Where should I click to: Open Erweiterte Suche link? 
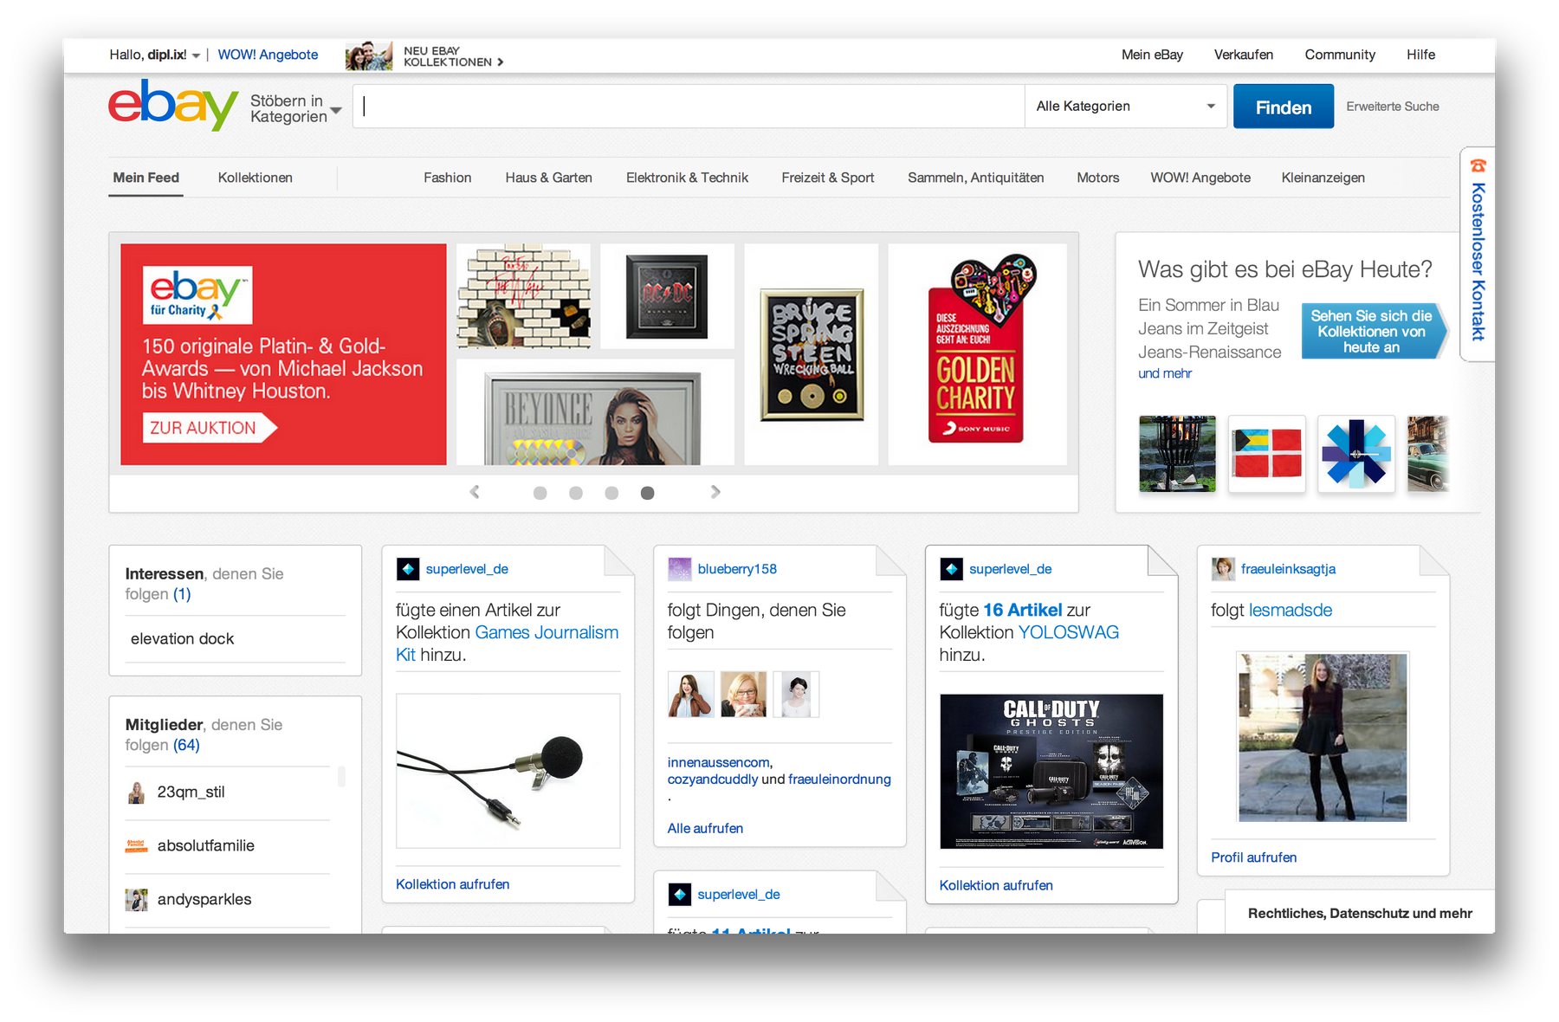pyautogui.click(x=1393, y=107)
